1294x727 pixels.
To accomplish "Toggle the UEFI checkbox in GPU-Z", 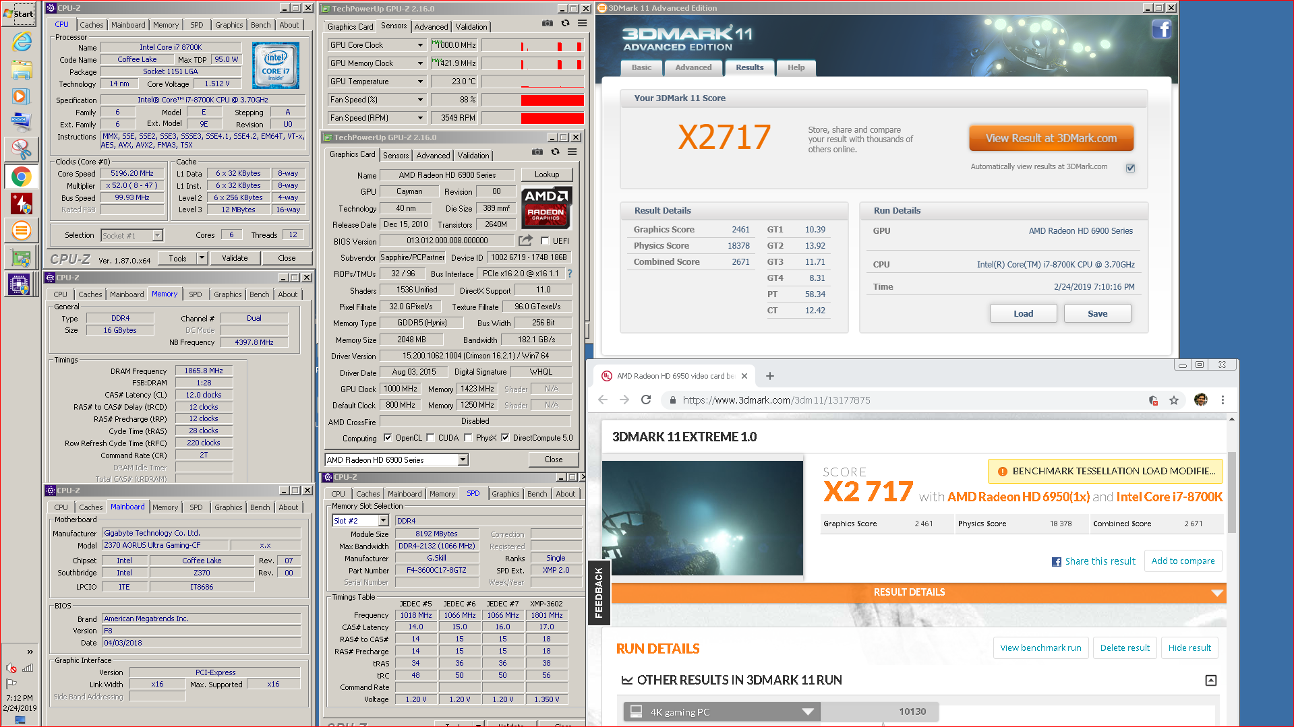I will pos(545,241).
